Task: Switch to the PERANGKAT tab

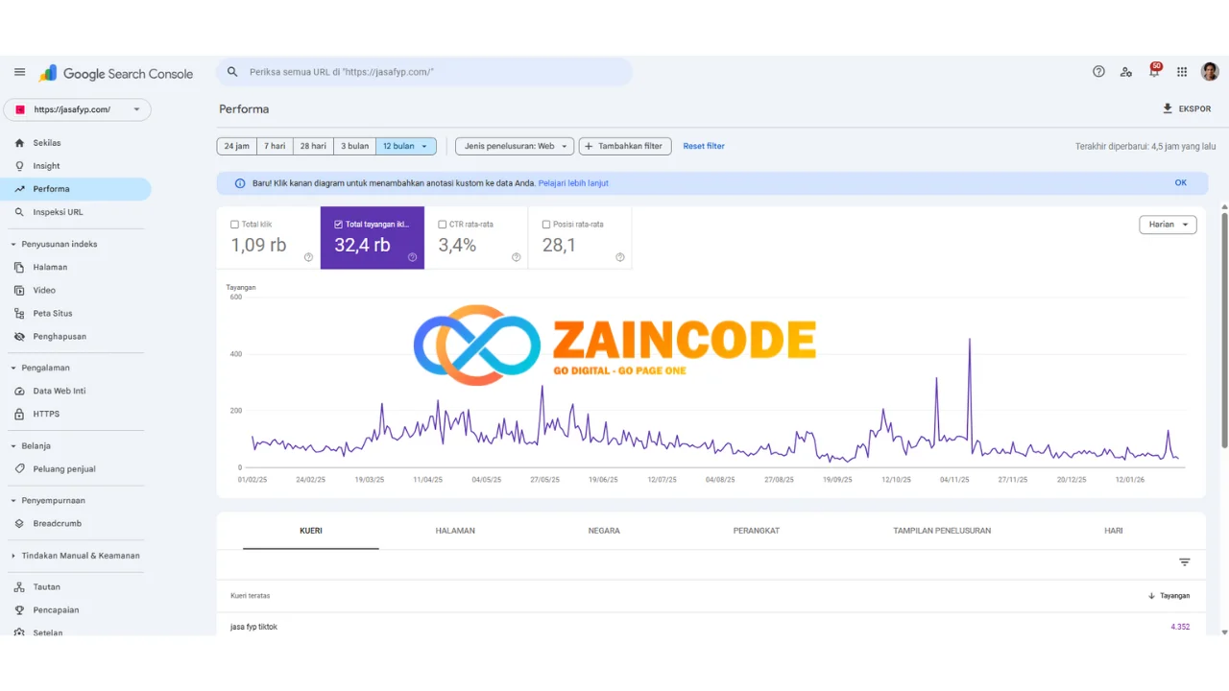Action: click(x=757, y=531)
